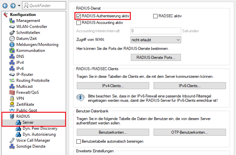Click the IPv6 network icon
236x155 pixels.
click(x=12, y=69)
